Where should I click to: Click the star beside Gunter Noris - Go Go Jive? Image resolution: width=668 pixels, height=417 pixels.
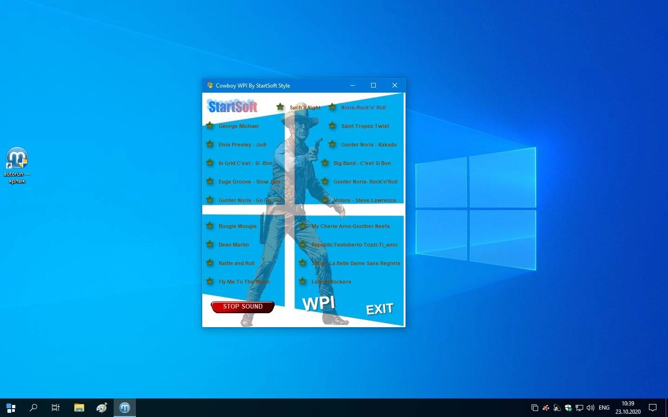point(210,200)
